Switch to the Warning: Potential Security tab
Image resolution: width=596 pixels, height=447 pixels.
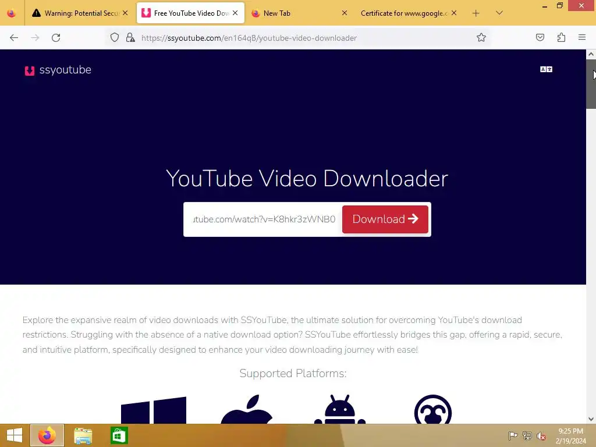80,13
